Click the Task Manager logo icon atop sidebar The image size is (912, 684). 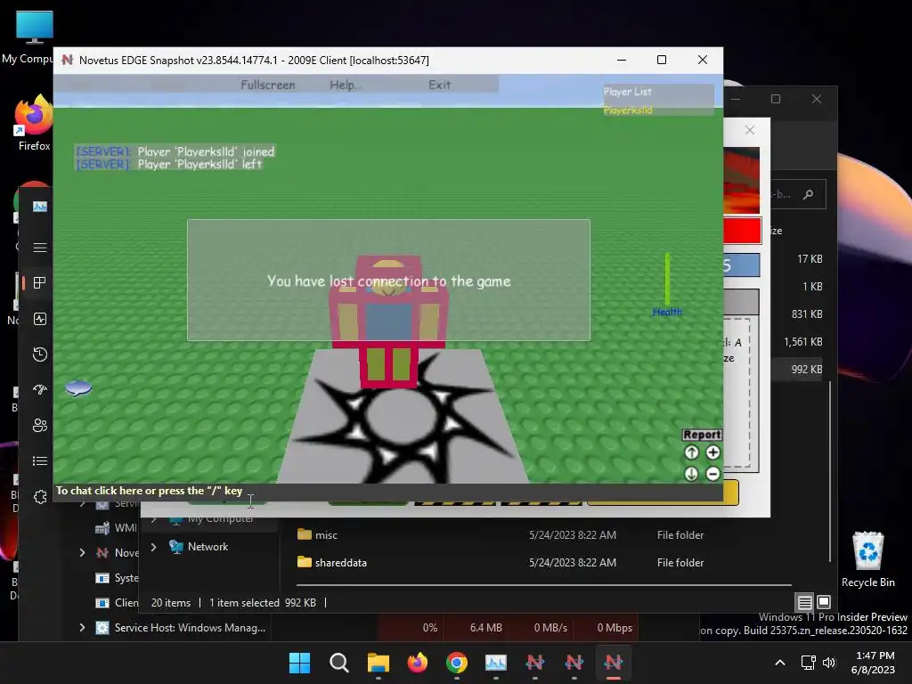tap(39, 207)
